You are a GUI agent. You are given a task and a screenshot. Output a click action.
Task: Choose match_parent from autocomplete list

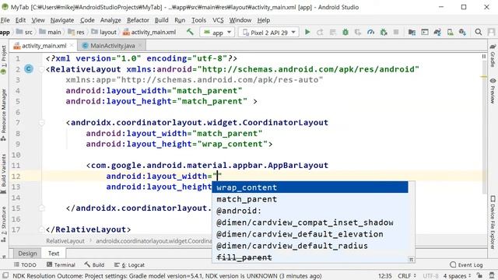pos(310,199)
